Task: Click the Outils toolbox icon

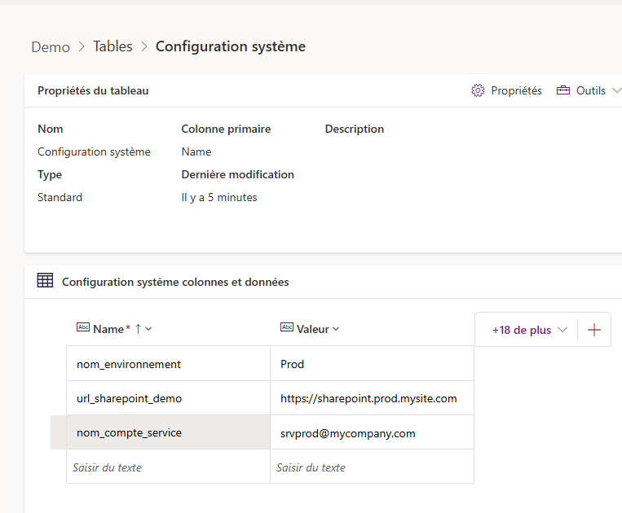Action: [x=562, y=90]
